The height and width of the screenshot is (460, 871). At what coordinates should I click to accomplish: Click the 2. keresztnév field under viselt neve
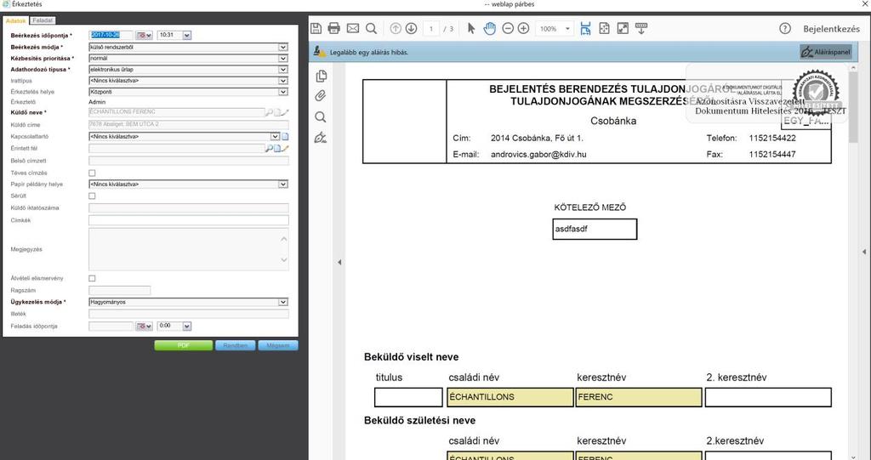coord(768,397)
